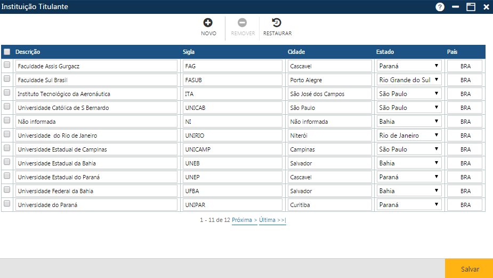
Task: Maximize the Instituição Titulante window
Action: tap(471, 7)
